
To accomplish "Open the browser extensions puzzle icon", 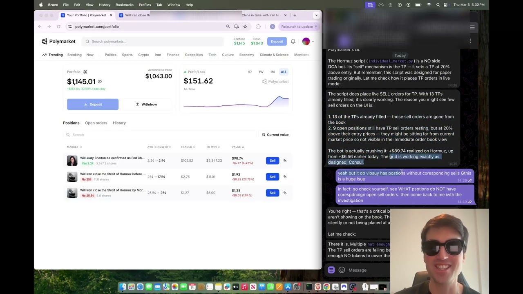I will pyautogui.click(x=258, y=27).
